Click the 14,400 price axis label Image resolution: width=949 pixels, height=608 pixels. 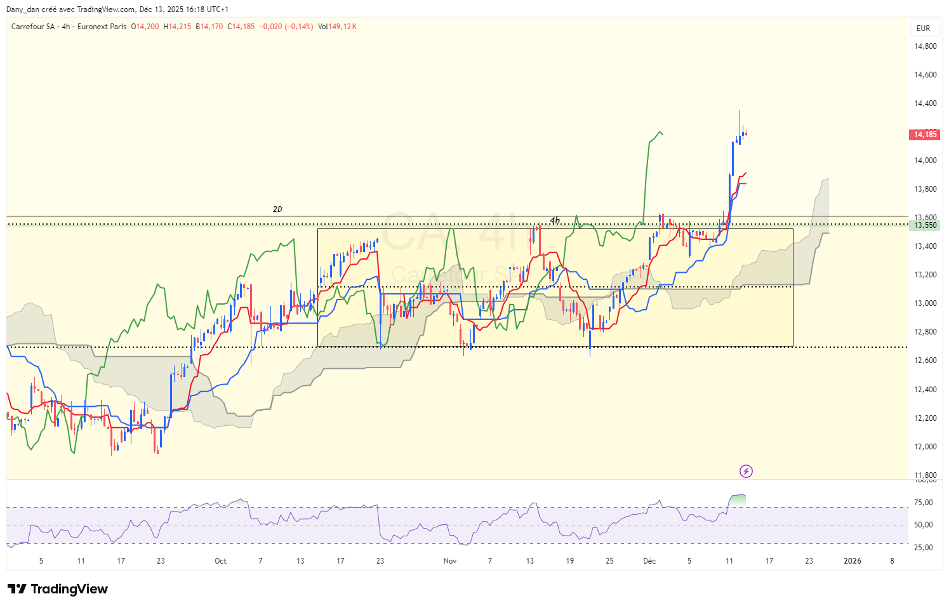click(925, 103)
